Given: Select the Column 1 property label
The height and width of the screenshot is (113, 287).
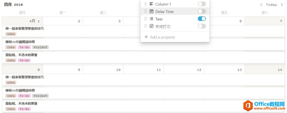Looking at the screenshot, I should point(163,4).
